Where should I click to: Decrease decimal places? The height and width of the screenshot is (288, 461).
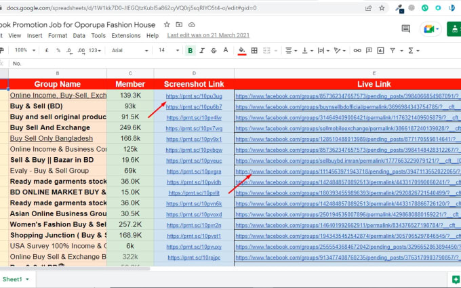pyautogui.click(x=69, y=51)
